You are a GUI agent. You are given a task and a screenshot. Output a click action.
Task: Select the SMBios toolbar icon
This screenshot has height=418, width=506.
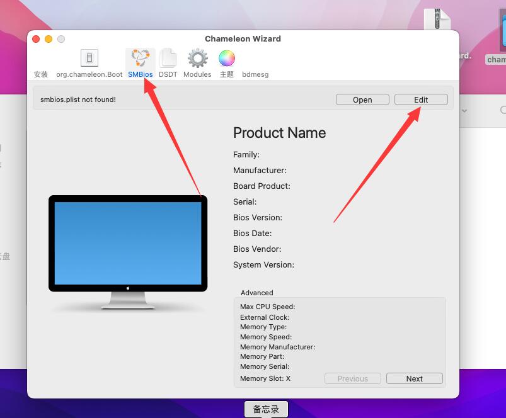point(140,59)
